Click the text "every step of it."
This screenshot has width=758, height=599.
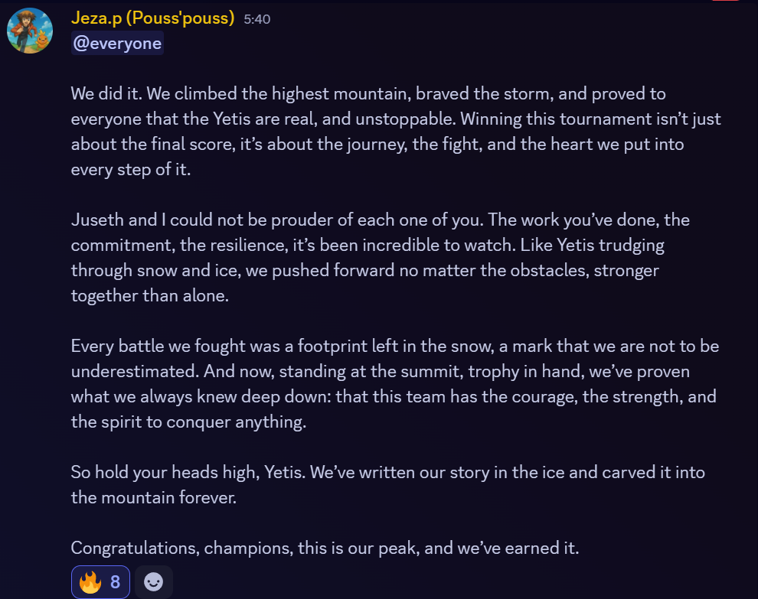pyautogui.click(x=131, y=170)
